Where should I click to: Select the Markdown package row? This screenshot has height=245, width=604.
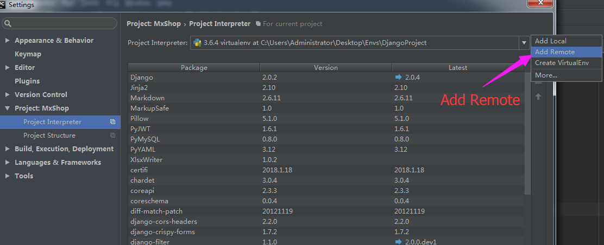tap(326, 98)
